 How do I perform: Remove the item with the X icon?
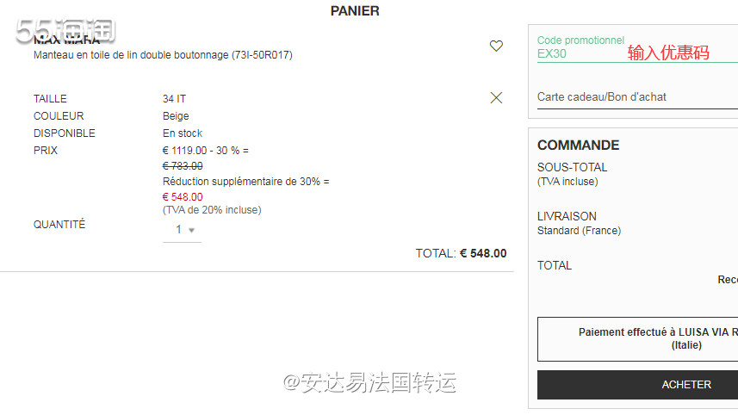click(496, 98)
